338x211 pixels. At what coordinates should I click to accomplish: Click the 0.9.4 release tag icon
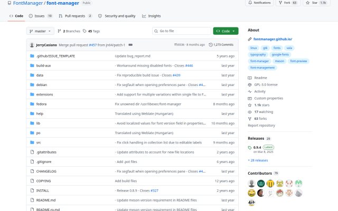coord(250,148)
